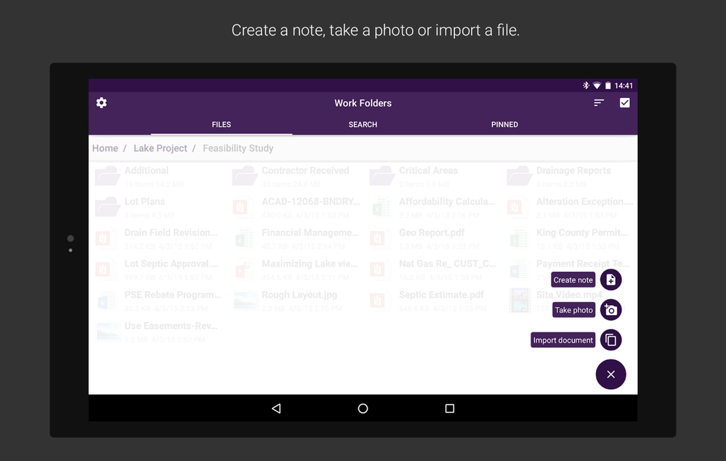
Task: Select Septic Estimate.pdf file name
Action: pyautogui.click(x=441, y=295)
